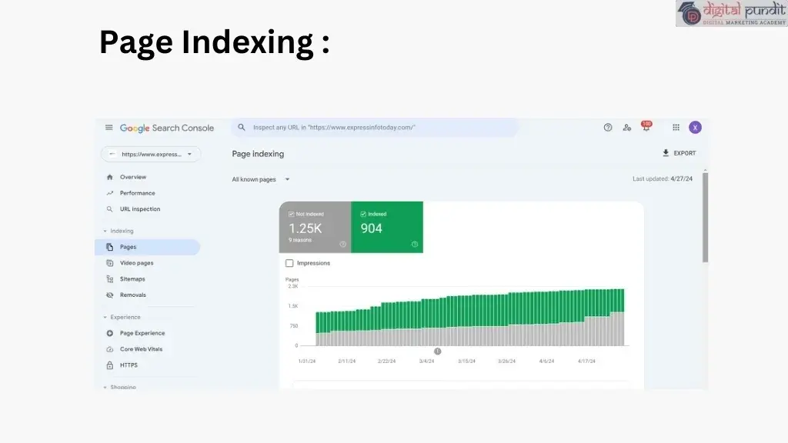Click the Overview home icon
This screenshot has height=443, width=788.
pyautogui.click(x=109, y=178)
